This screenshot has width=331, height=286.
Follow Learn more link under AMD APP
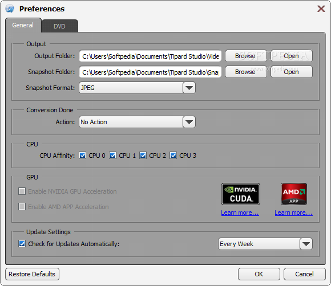pos(294,213)
